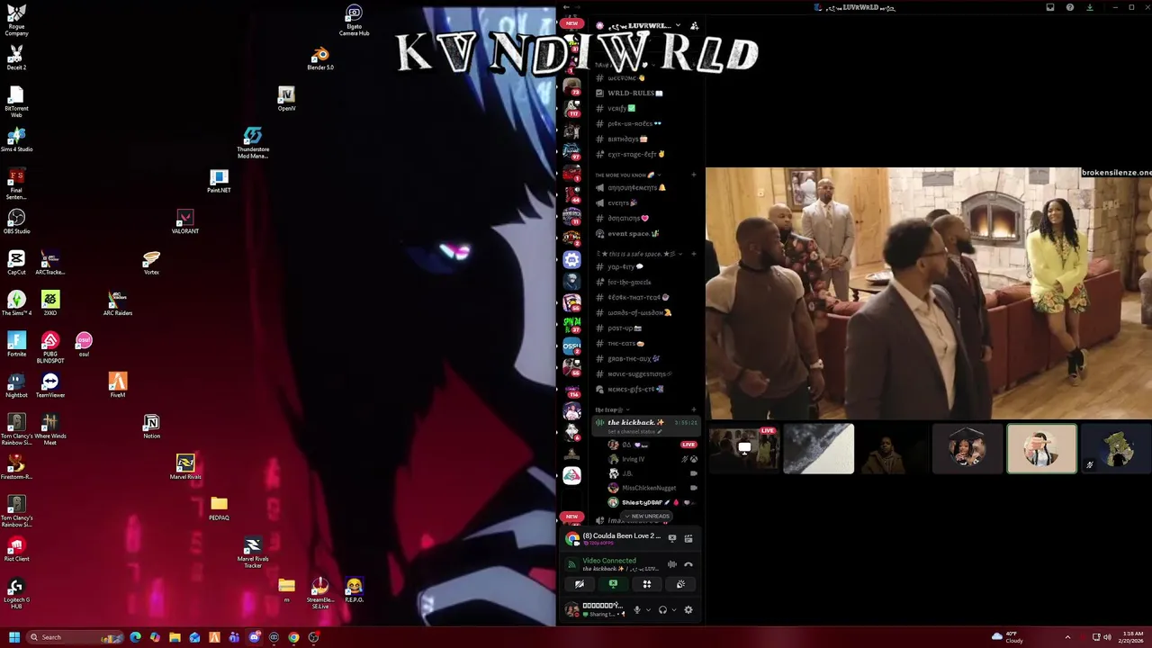Collapse 'the trap' voice category
Image resolution: width=1152 pixels, height=648 pixels.
pyautogui.click(x=612, y=409)
